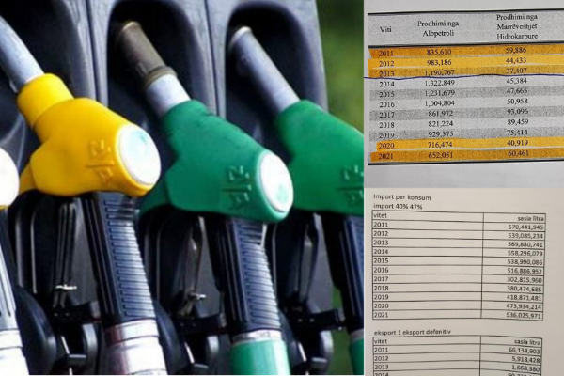Click the Hidrokarbure value 75,414
The width and height of the screenshot is (564, 376).
pos(517,133)
